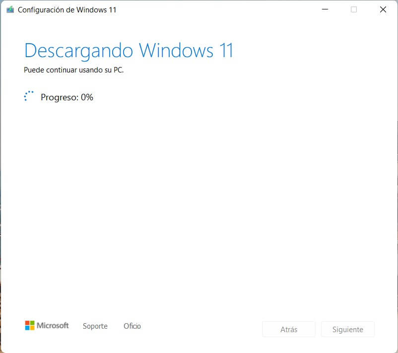Open the Soporte link
This screenshot has width=398, height=353.
tap(95, 326)
